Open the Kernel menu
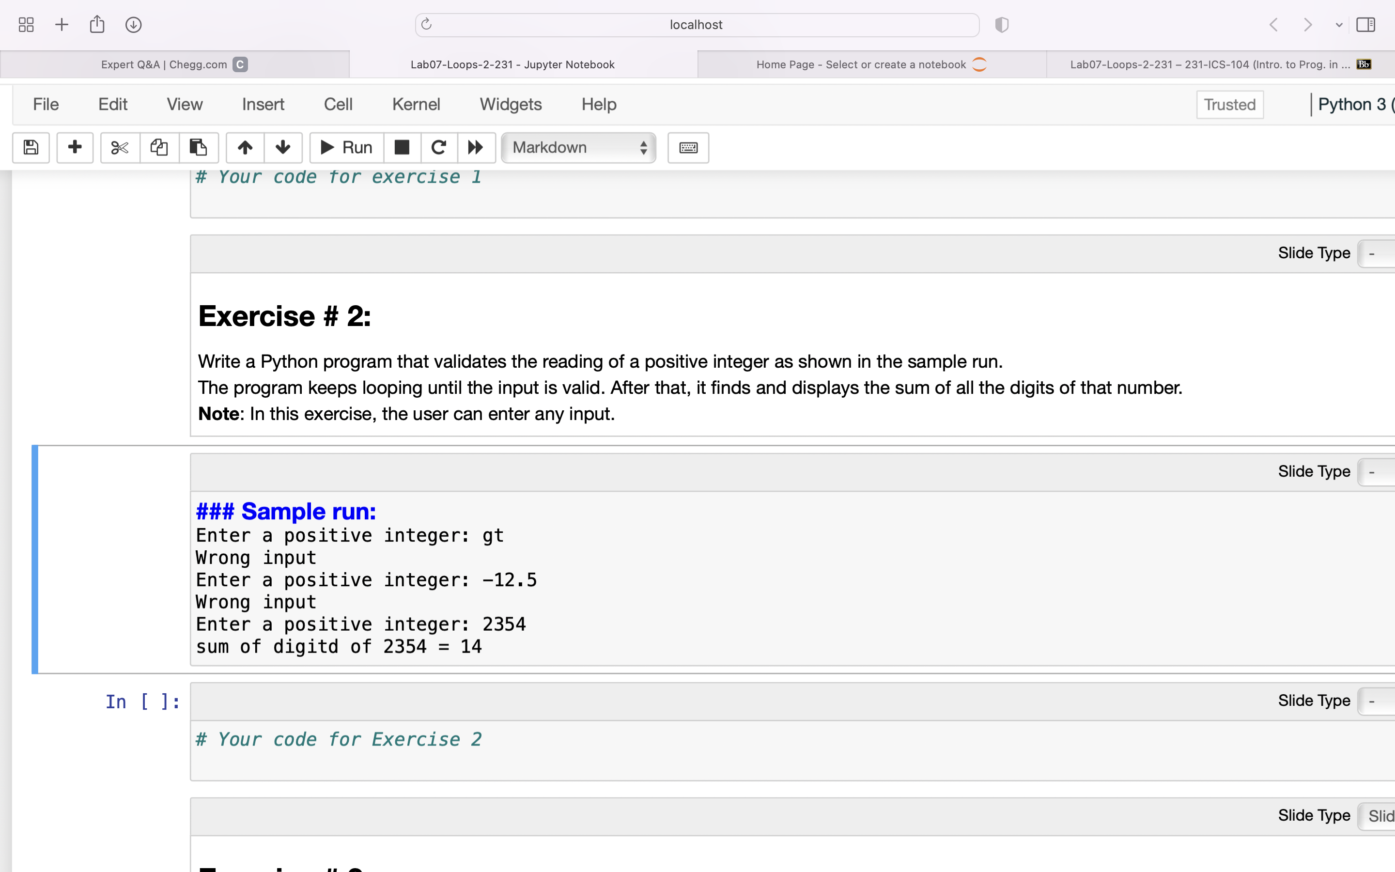The width and height of the screenshot is (1395, 872). pos(416,104)
